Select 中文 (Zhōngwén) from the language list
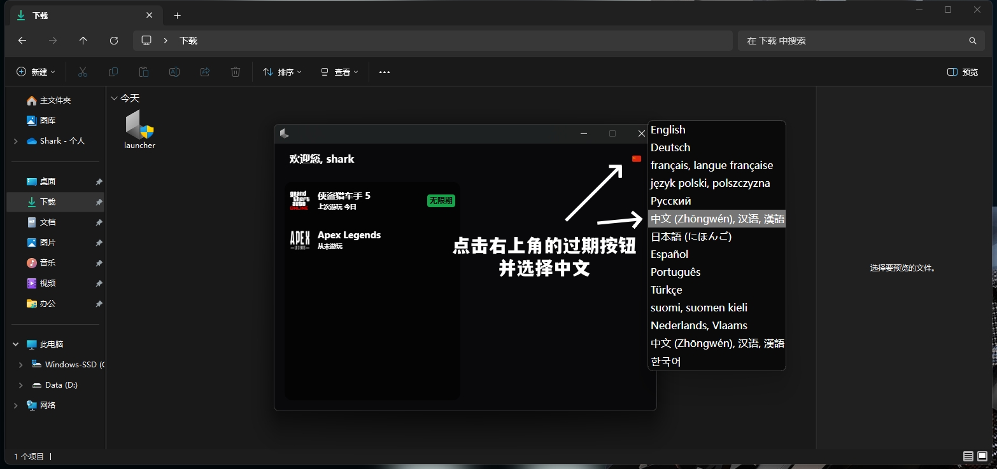 716,218
